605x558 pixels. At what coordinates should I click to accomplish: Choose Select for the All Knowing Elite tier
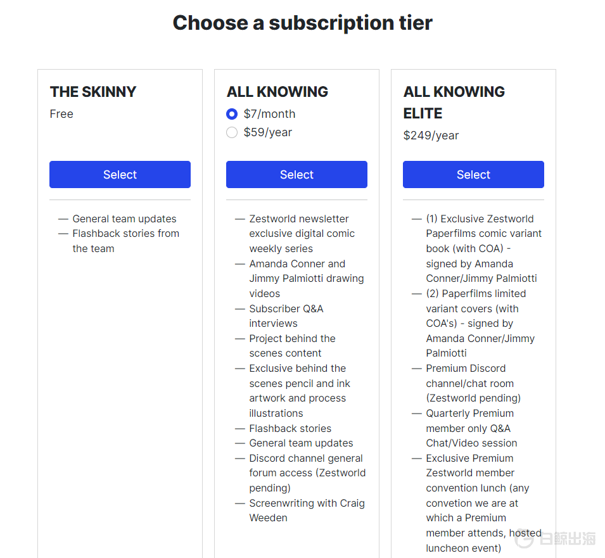(473, 175)
